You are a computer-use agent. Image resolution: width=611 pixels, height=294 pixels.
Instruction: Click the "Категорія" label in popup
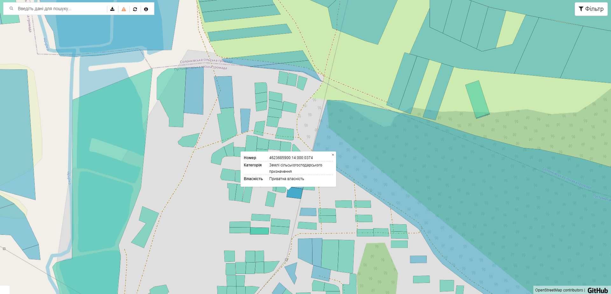tap(252, 165)
